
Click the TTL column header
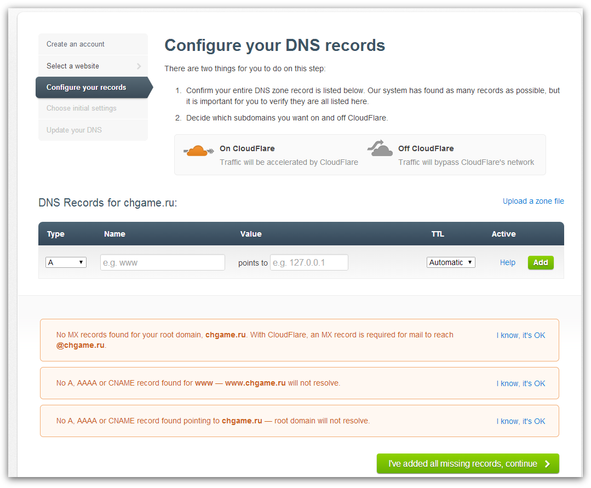(x=438, y=234)
